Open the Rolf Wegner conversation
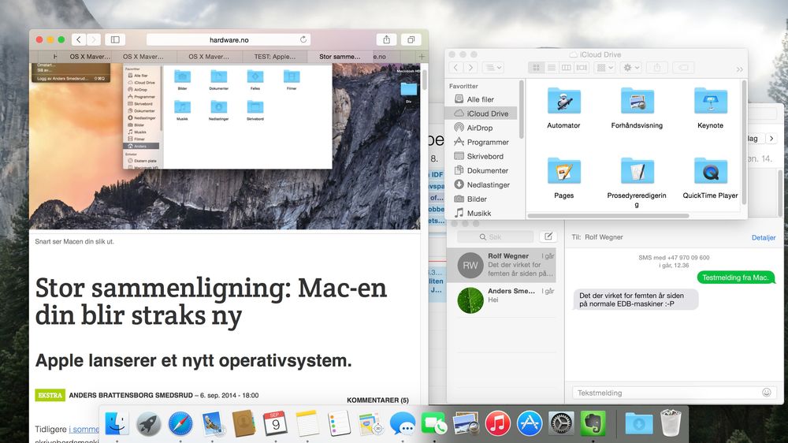The height and width of the screenshot is (443, 788). (501, 265)
